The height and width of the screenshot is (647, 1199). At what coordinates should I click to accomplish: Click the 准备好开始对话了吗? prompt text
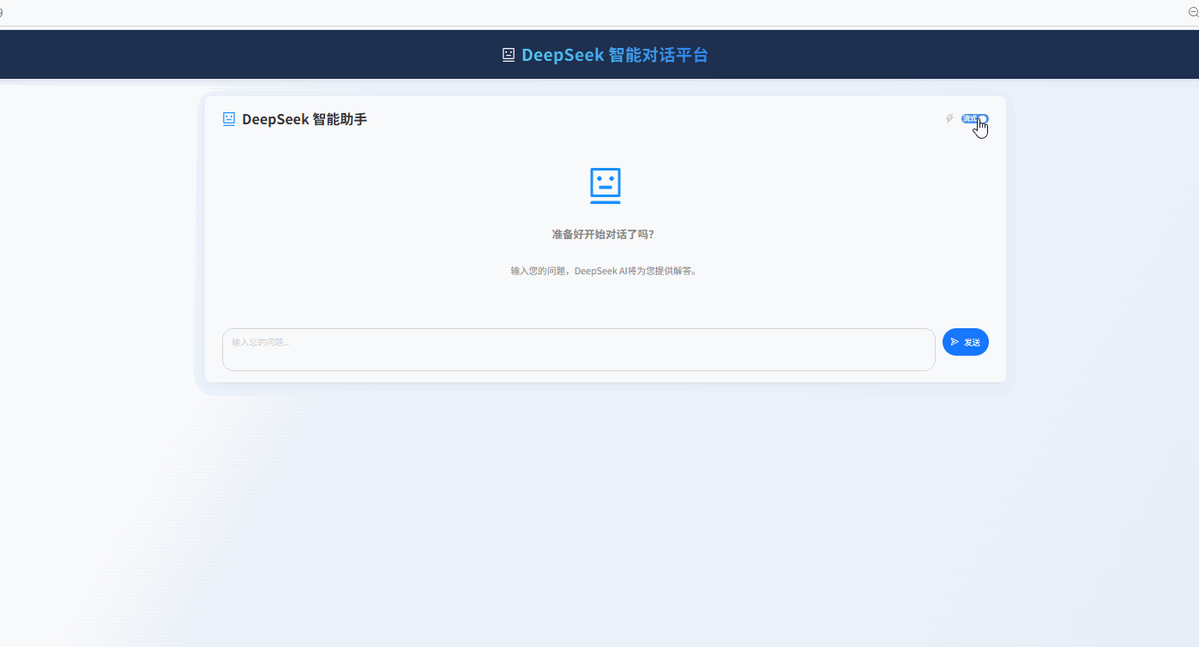click(603, 234)
